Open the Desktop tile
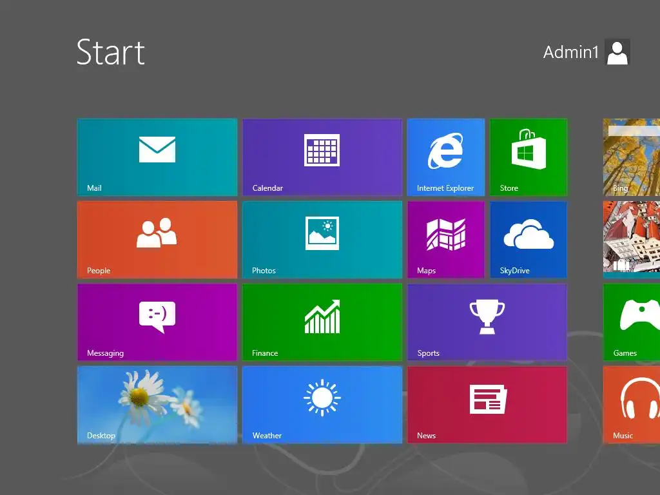 pyautogui.click(x=157, y=405)
